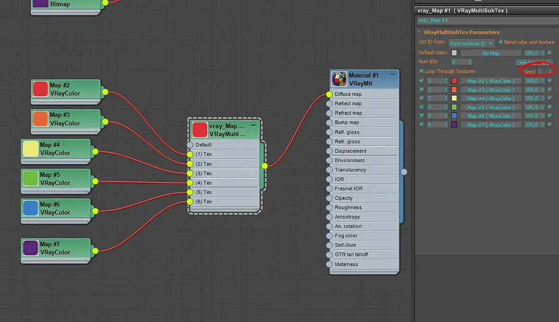559x322 pixels.
Task: Uncheck the enable checkbox for sub-texture row 4
Action: click(x=422, y=107)
